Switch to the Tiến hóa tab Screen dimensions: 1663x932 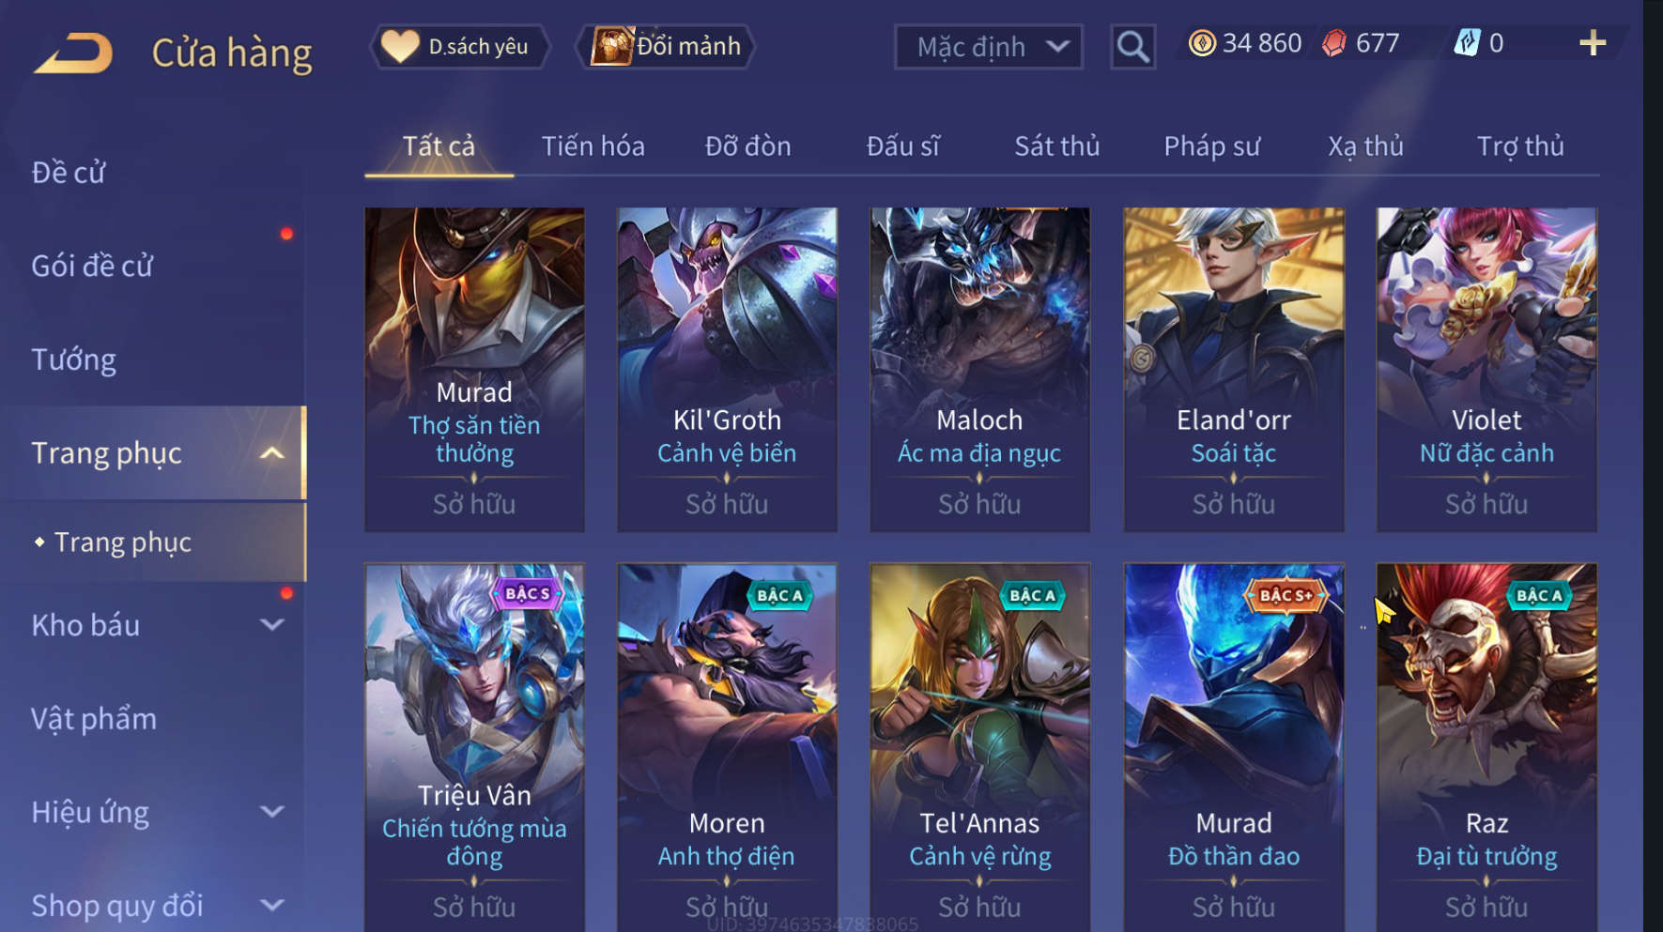pyautogui.click(x=593, y=146)
